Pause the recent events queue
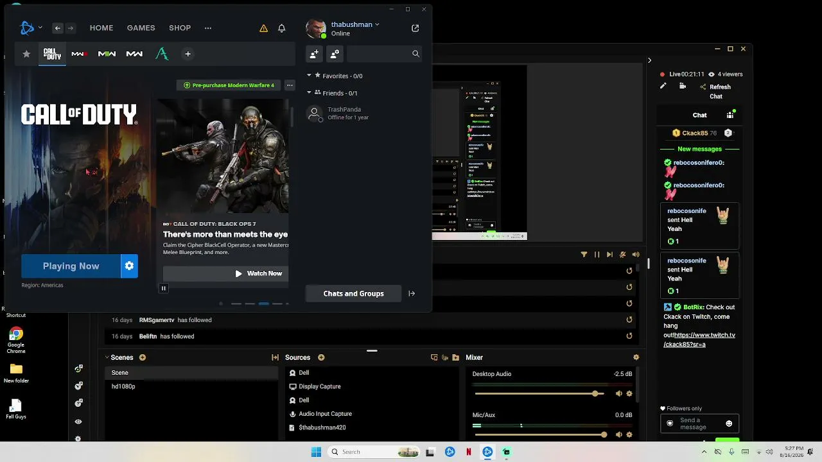 (597, 255)
